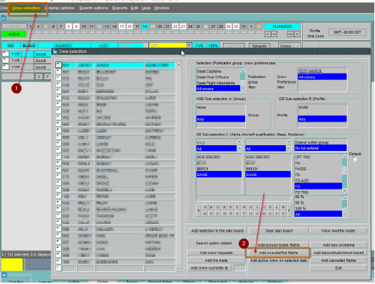The width and height of the screenshot is (375, 284).
Task: Select day 18 in the calendar strip
Action: [145, 26]
